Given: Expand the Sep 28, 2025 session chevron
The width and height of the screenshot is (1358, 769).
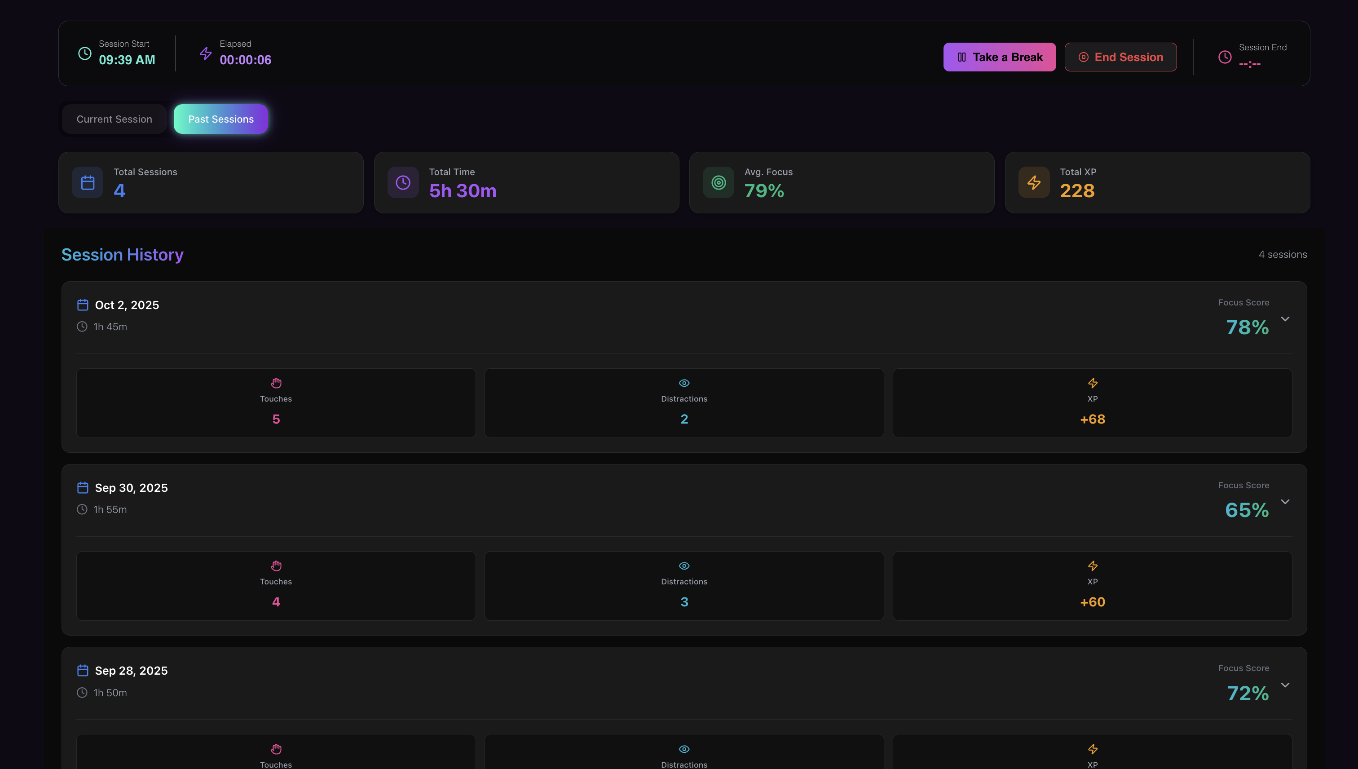Looking at the screenshot, I should point(1285,685).
